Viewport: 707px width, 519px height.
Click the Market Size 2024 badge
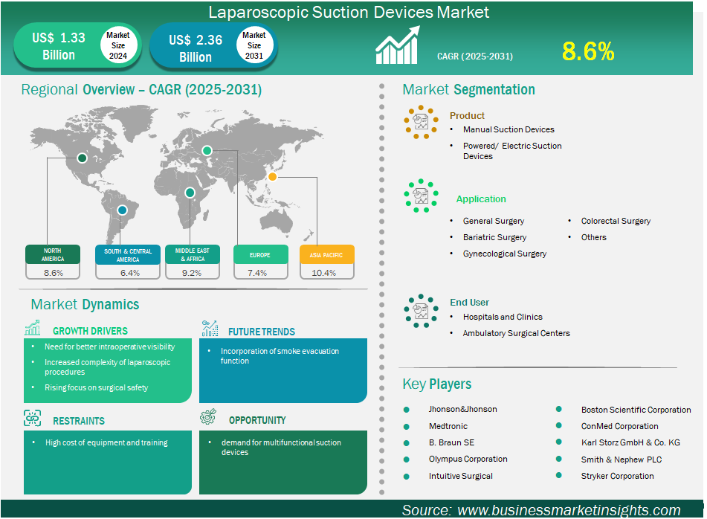117,45
